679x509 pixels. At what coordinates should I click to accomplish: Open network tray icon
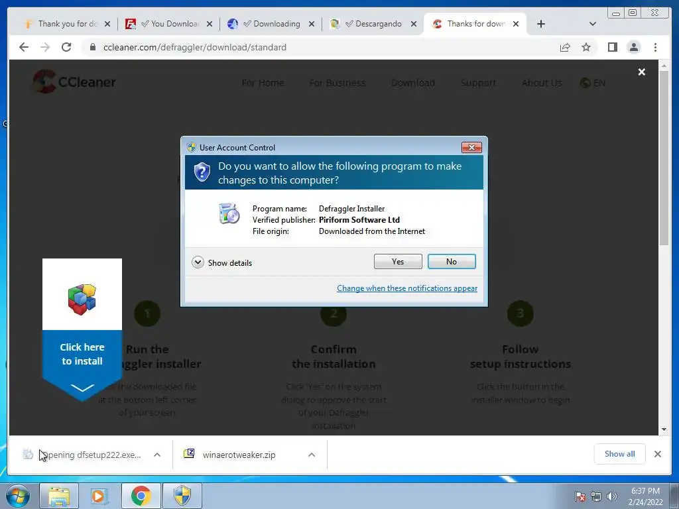596,496
